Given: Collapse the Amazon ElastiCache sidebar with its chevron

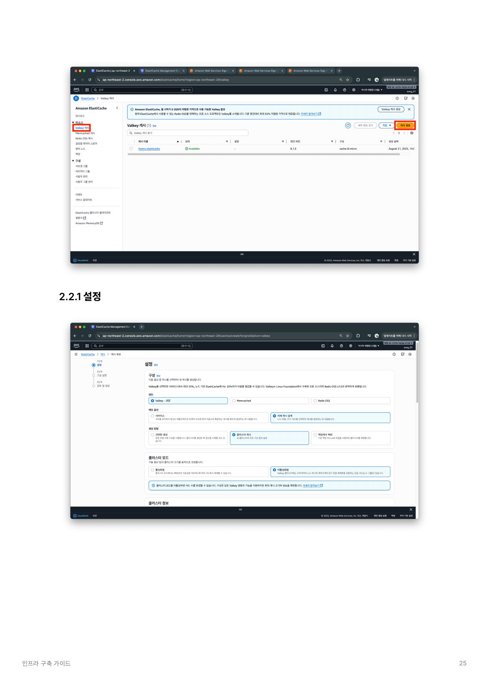Looking at the screenshot, I should click(117, 108).
